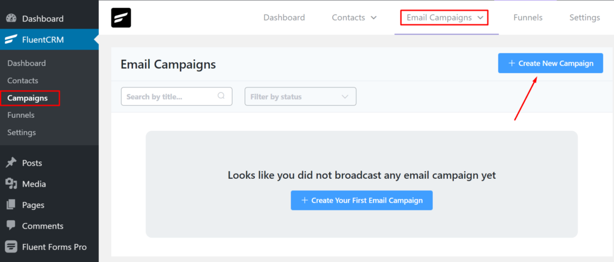Click Create Your First Email Campaign
This screenshot has width=614, height=262.
pyautogui.click(x=362, y=200)
